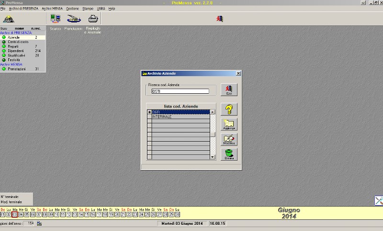The image size is (383, 231).
Task: Select Aziende in the archive list
Action: coord(13,37)
